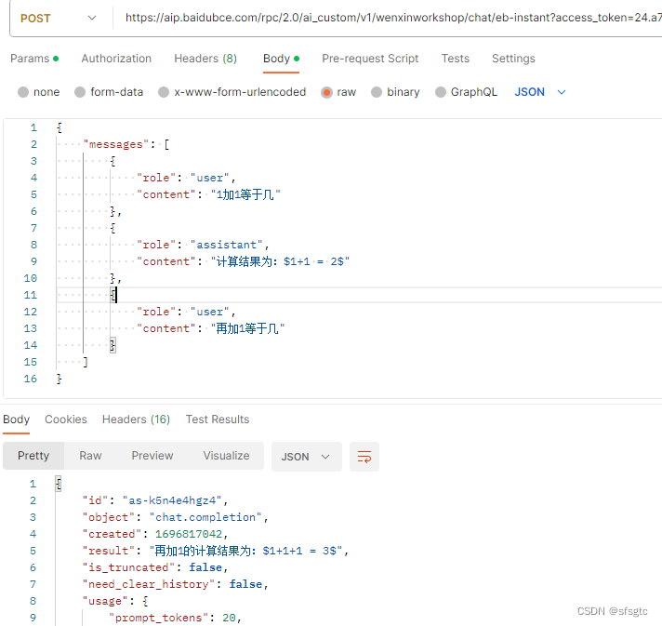Switch response view to Preview
This screenshot has width=662, height=626.
pos(152,456)
